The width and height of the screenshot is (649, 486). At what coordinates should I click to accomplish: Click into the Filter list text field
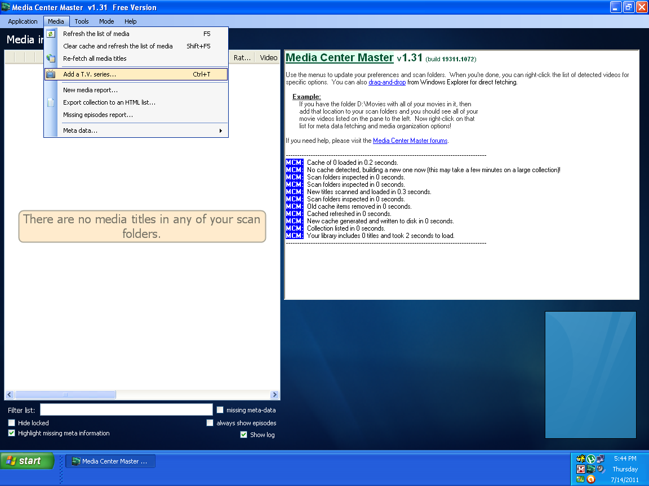tap(126, 410)
